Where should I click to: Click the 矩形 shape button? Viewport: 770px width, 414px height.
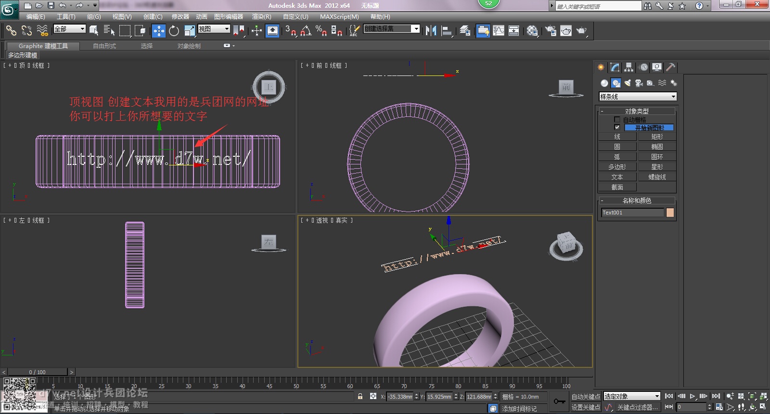pos(657,137)
